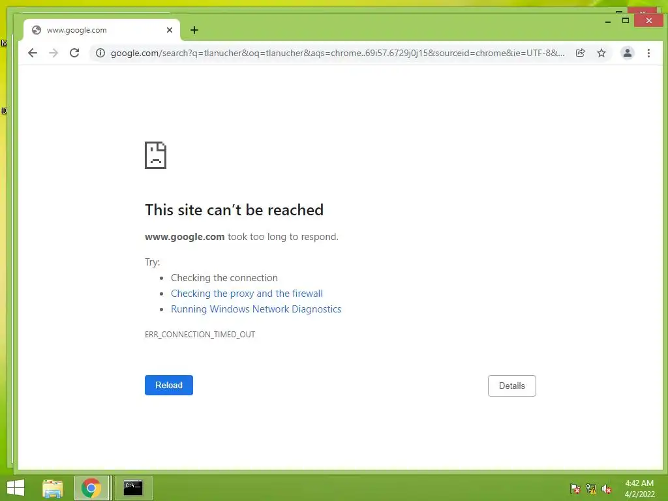
Task: Open a new tab with plus button
Action: pos(194,30)
